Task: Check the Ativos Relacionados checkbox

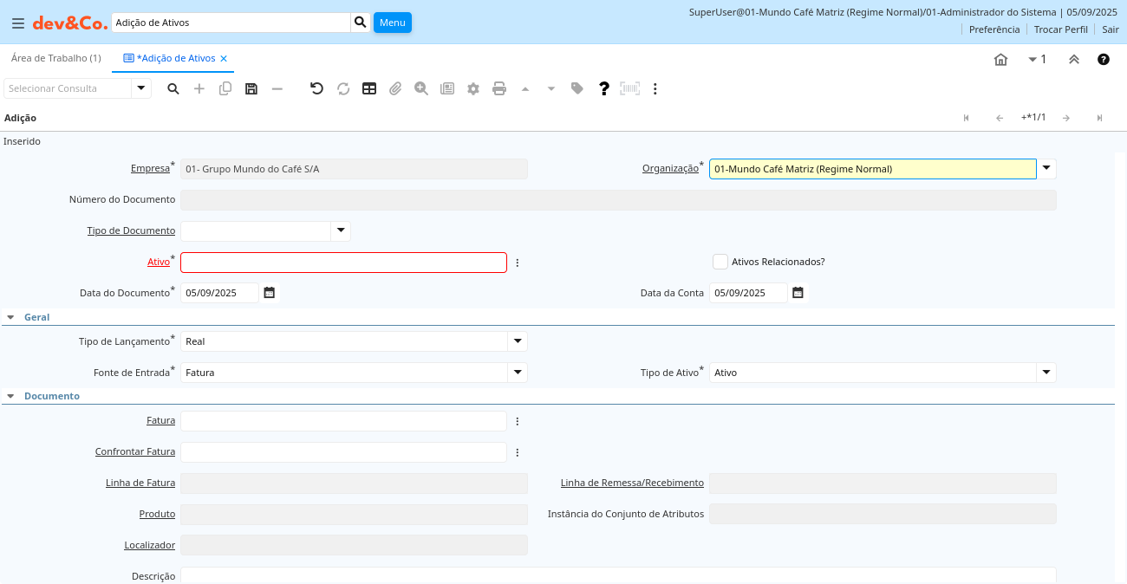Action: 720,262
